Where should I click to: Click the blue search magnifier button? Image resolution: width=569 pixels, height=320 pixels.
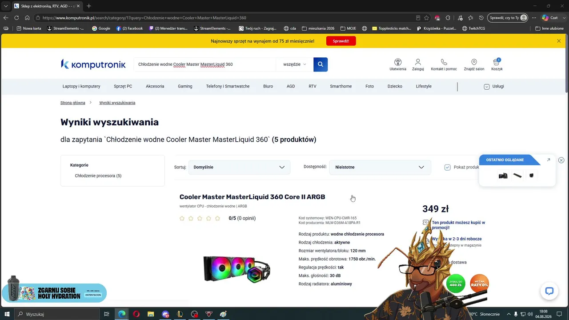(x=321, y=64)
